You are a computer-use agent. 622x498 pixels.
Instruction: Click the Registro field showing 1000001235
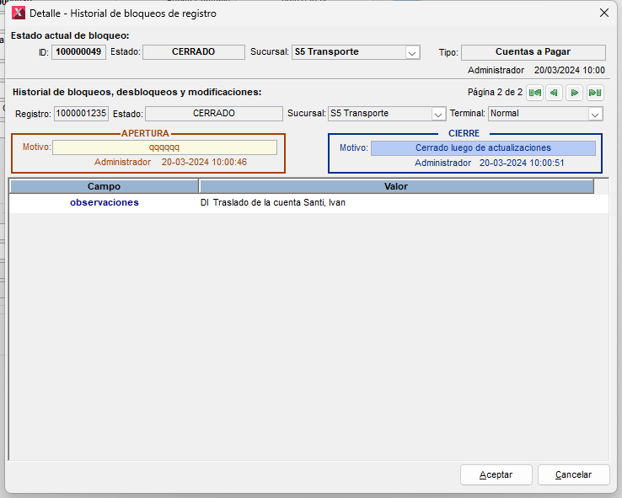pyautogui.click(x=81, y=114)
